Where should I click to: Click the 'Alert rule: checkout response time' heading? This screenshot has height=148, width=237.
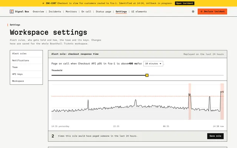[x=75, y=54]
